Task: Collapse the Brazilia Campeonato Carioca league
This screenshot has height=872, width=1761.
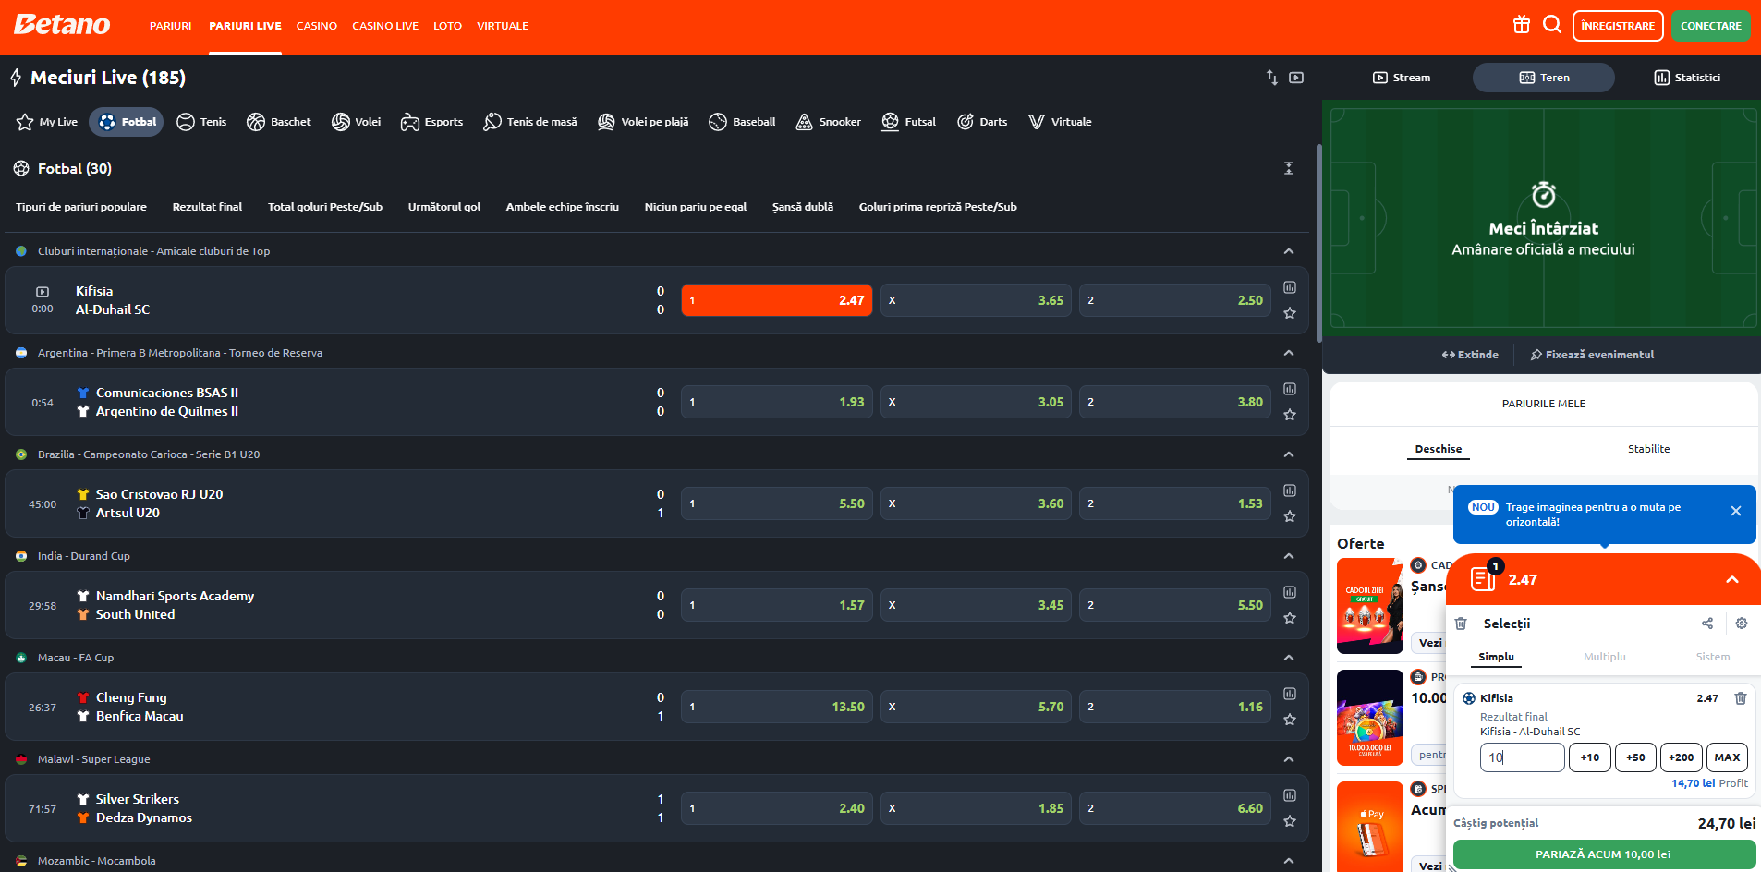Action: [1289, 454]
